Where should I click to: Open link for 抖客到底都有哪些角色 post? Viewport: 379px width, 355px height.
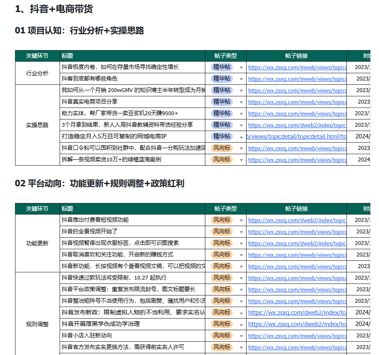[297, 79]
